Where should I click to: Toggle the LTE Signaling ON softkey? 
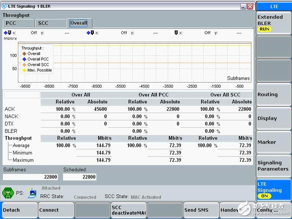pos(273,190)
